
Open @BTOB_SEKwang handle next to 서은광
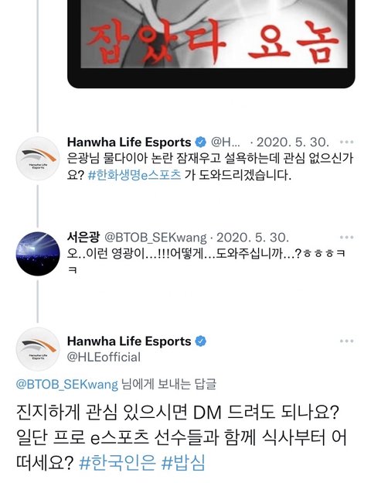pyautogui.click(x=155, y=238)
